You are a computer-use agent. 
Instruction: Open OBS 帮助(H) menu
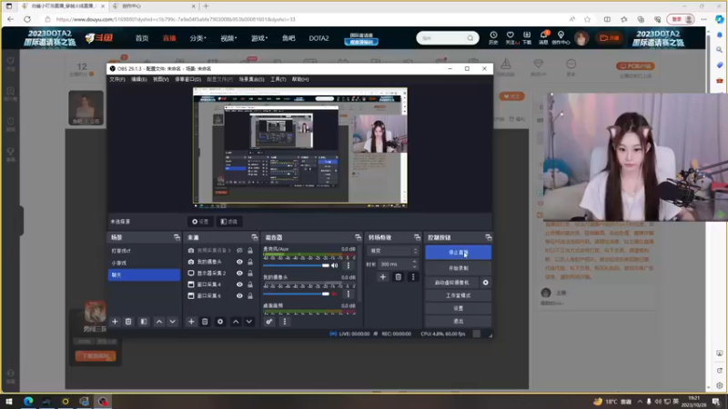tap(300, 79)
